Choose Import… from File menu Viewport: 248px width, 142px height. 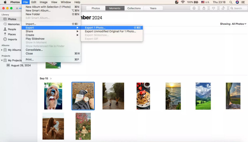(x=51, y=24)
